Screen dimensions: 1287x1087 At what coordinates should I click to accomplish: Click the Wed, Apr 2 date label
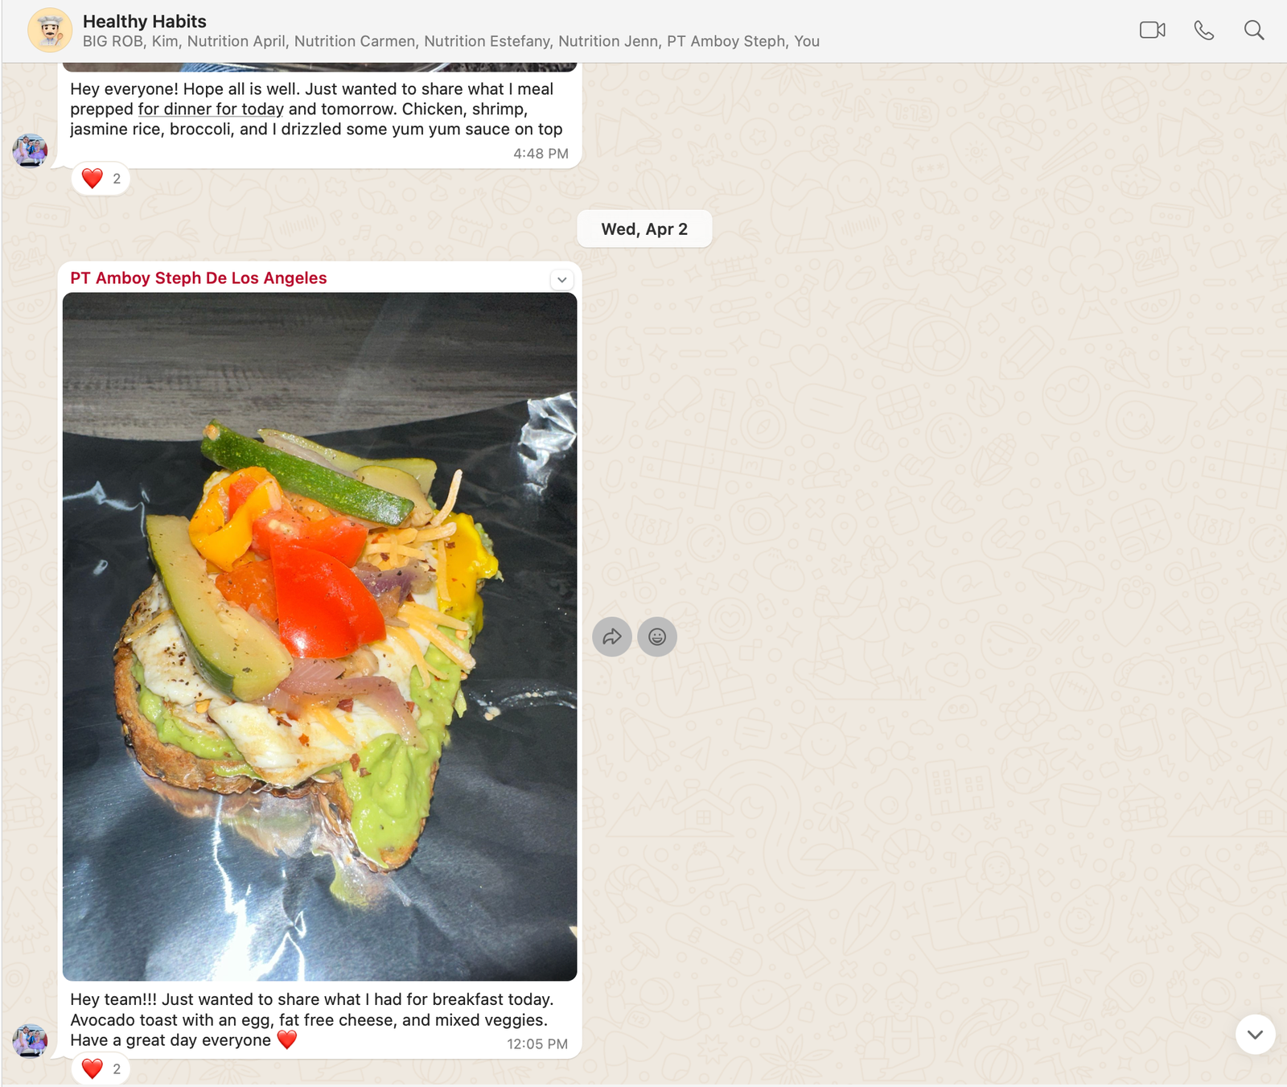pos(644,229)
